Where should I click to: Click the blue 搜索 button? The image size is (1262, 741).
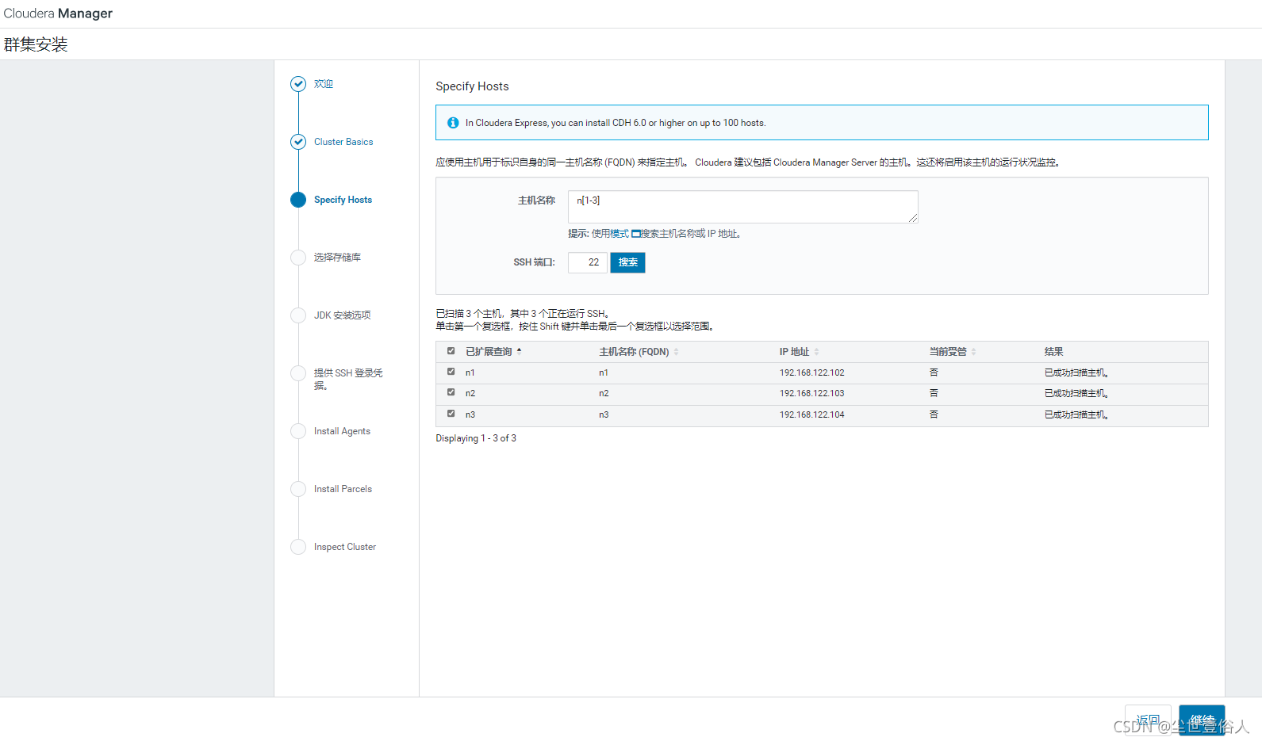point(627,262)
